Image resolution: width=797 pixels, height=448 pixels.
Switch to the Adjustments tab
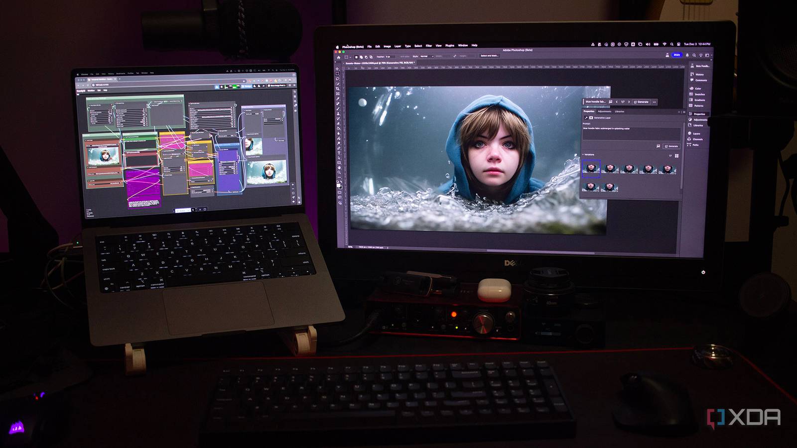605,112
